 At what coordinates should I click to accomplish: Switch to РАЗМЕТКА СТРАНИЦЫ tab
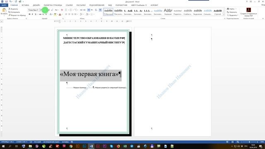[x=53, y=5]
